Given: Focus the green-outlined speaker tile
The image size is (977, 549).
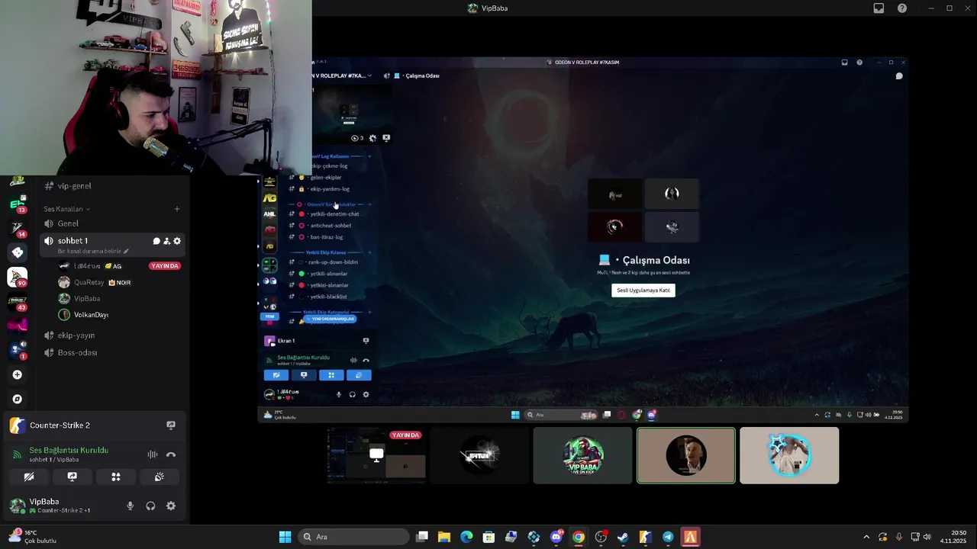Looking at the screenshot, I should click(686, 455).
